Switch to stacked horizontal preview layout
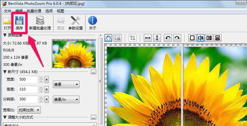The image size is (247, 126). tap(218, 38)
